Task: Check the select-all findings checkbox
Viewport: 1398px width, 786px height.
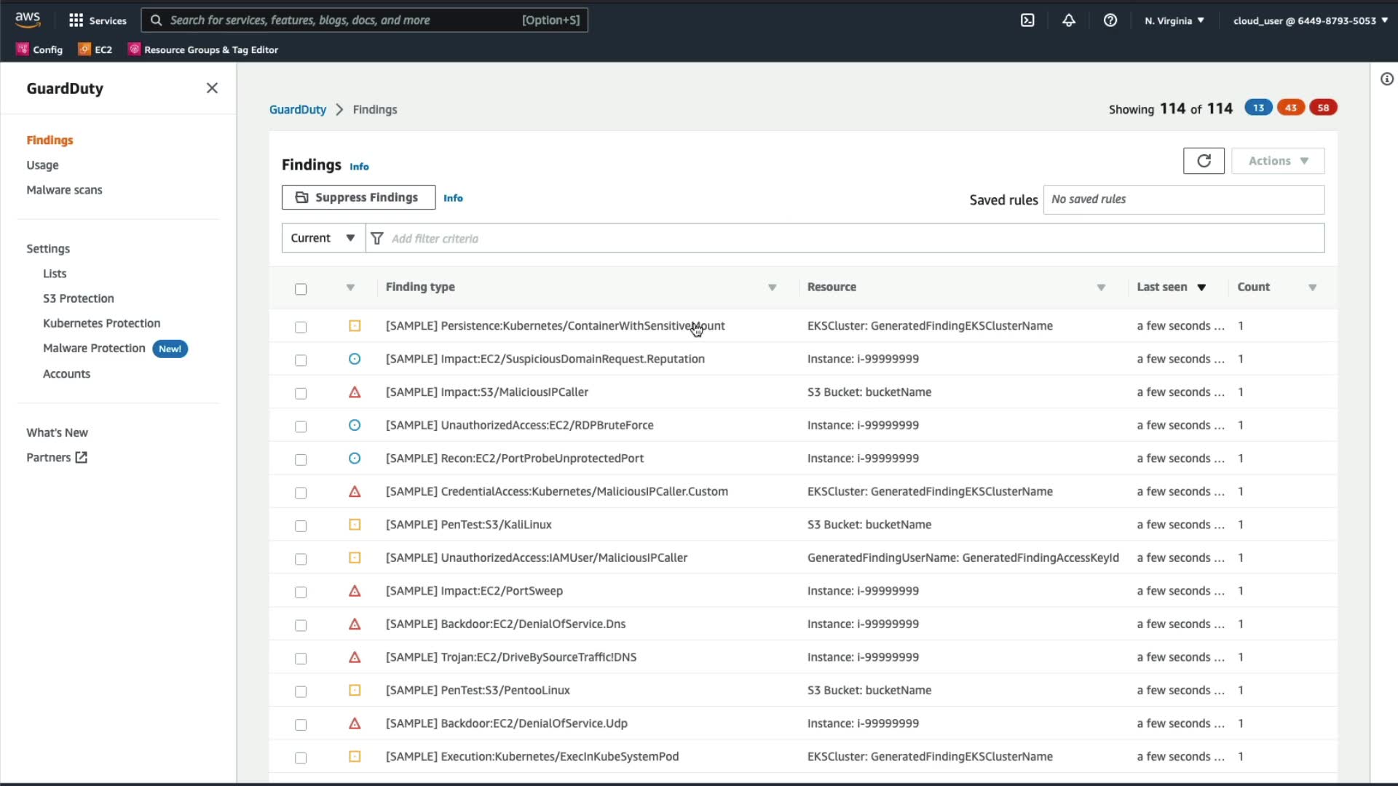Action: (301, 289)
